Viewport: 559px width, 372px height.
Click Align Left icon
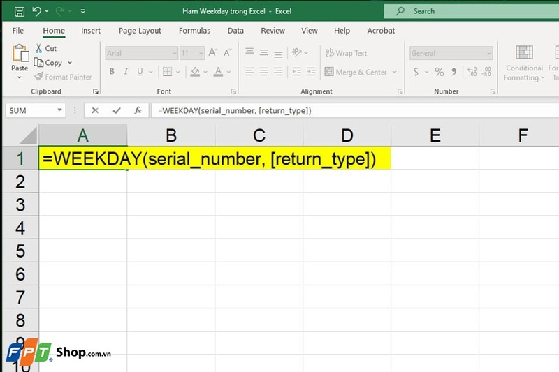coord(249,72)
